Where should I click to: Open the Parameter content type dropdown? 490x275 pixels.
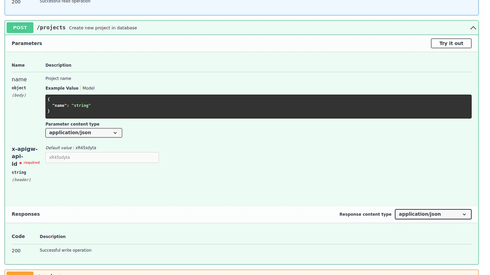coord(84,133)
